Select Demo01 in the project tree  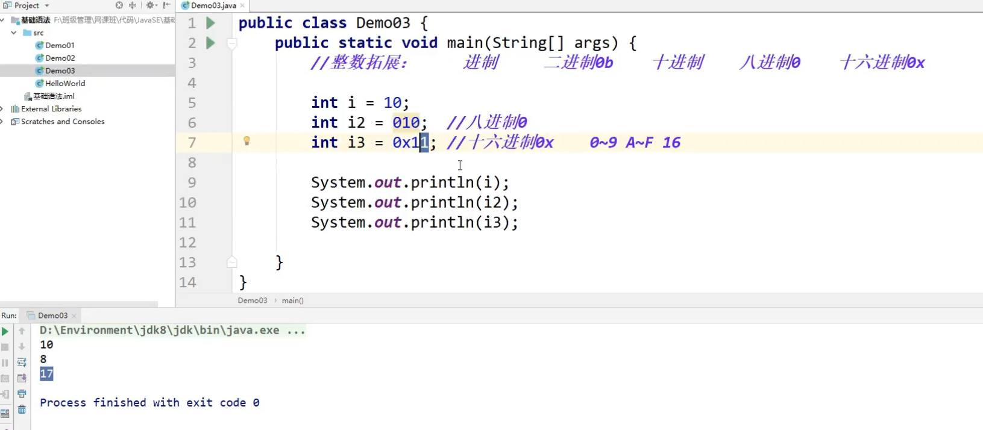pyautogui.click(x=60, y=45)
